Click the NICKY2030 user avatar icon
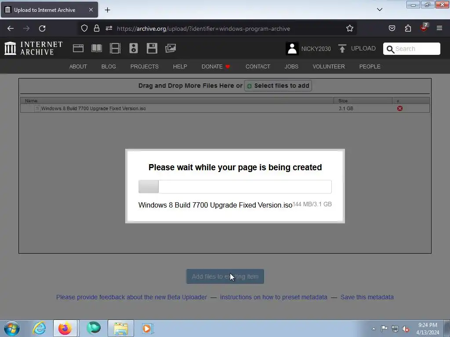Image resolution: width=450 pixels, height=337 pixels. [x=292, y=48]
